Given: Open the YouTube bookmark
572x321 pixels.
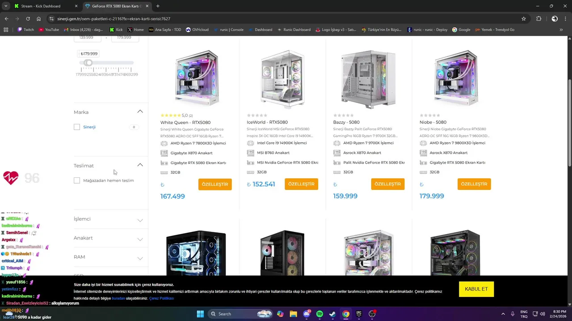Looking at the screenshot, I should point(49,29).
